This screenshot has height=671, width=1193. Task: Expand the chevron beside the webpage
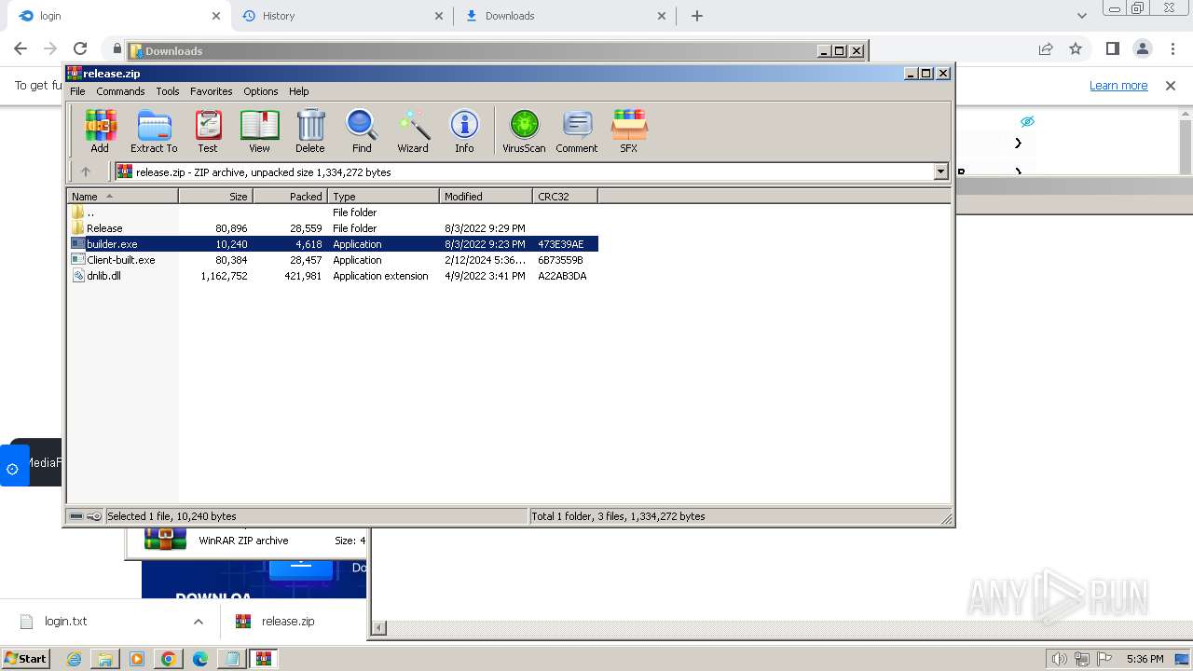[1018, 143]
